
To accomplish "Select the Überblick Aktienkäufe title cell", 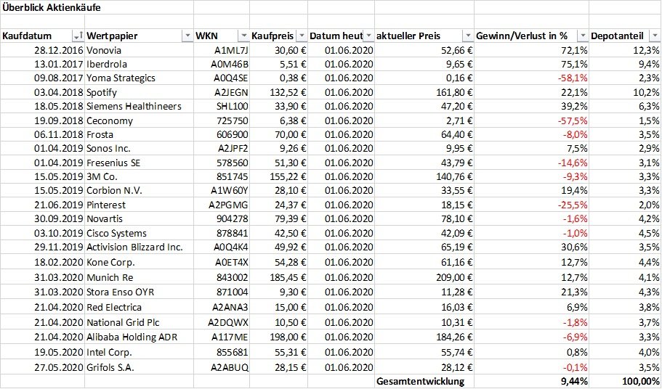I will 52,8.
